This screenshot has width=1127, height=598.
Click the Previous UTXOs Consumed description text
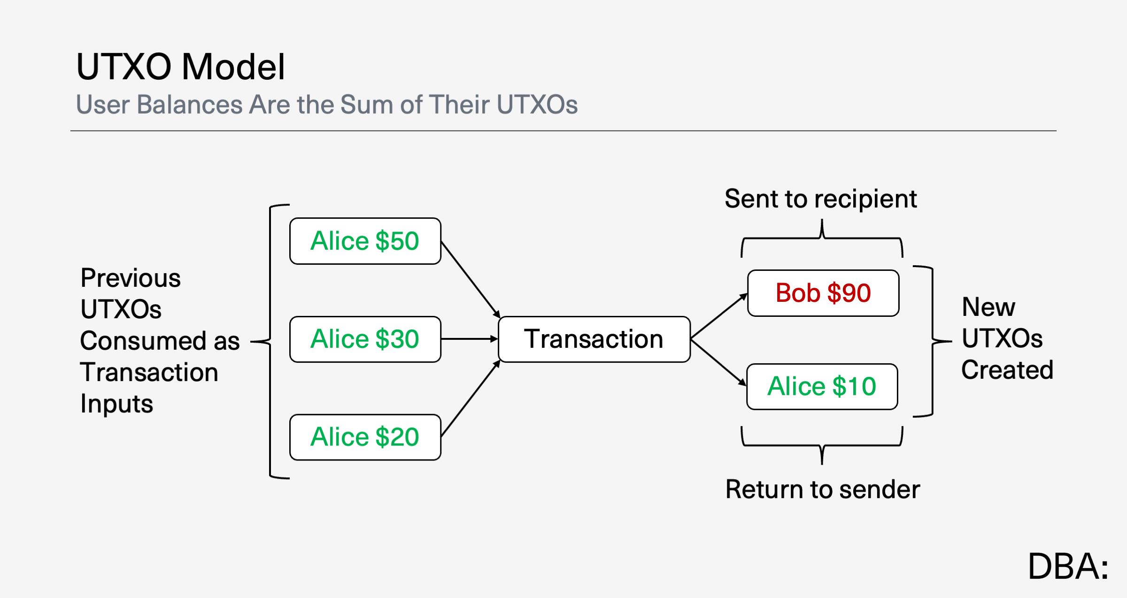pyautogui.click(x=160, y=340)
